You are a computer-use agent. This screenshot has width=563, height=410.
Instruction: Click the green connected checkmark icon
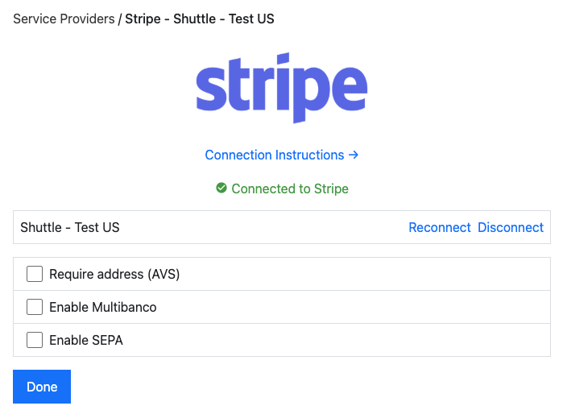click(221, 188)
